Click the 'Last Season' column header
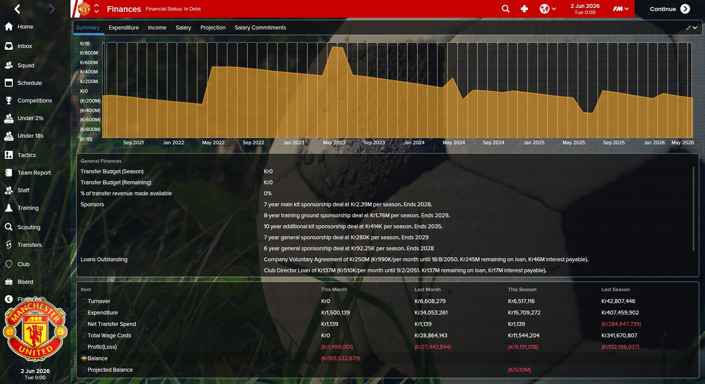705x384 pixels. coord(616,289)
